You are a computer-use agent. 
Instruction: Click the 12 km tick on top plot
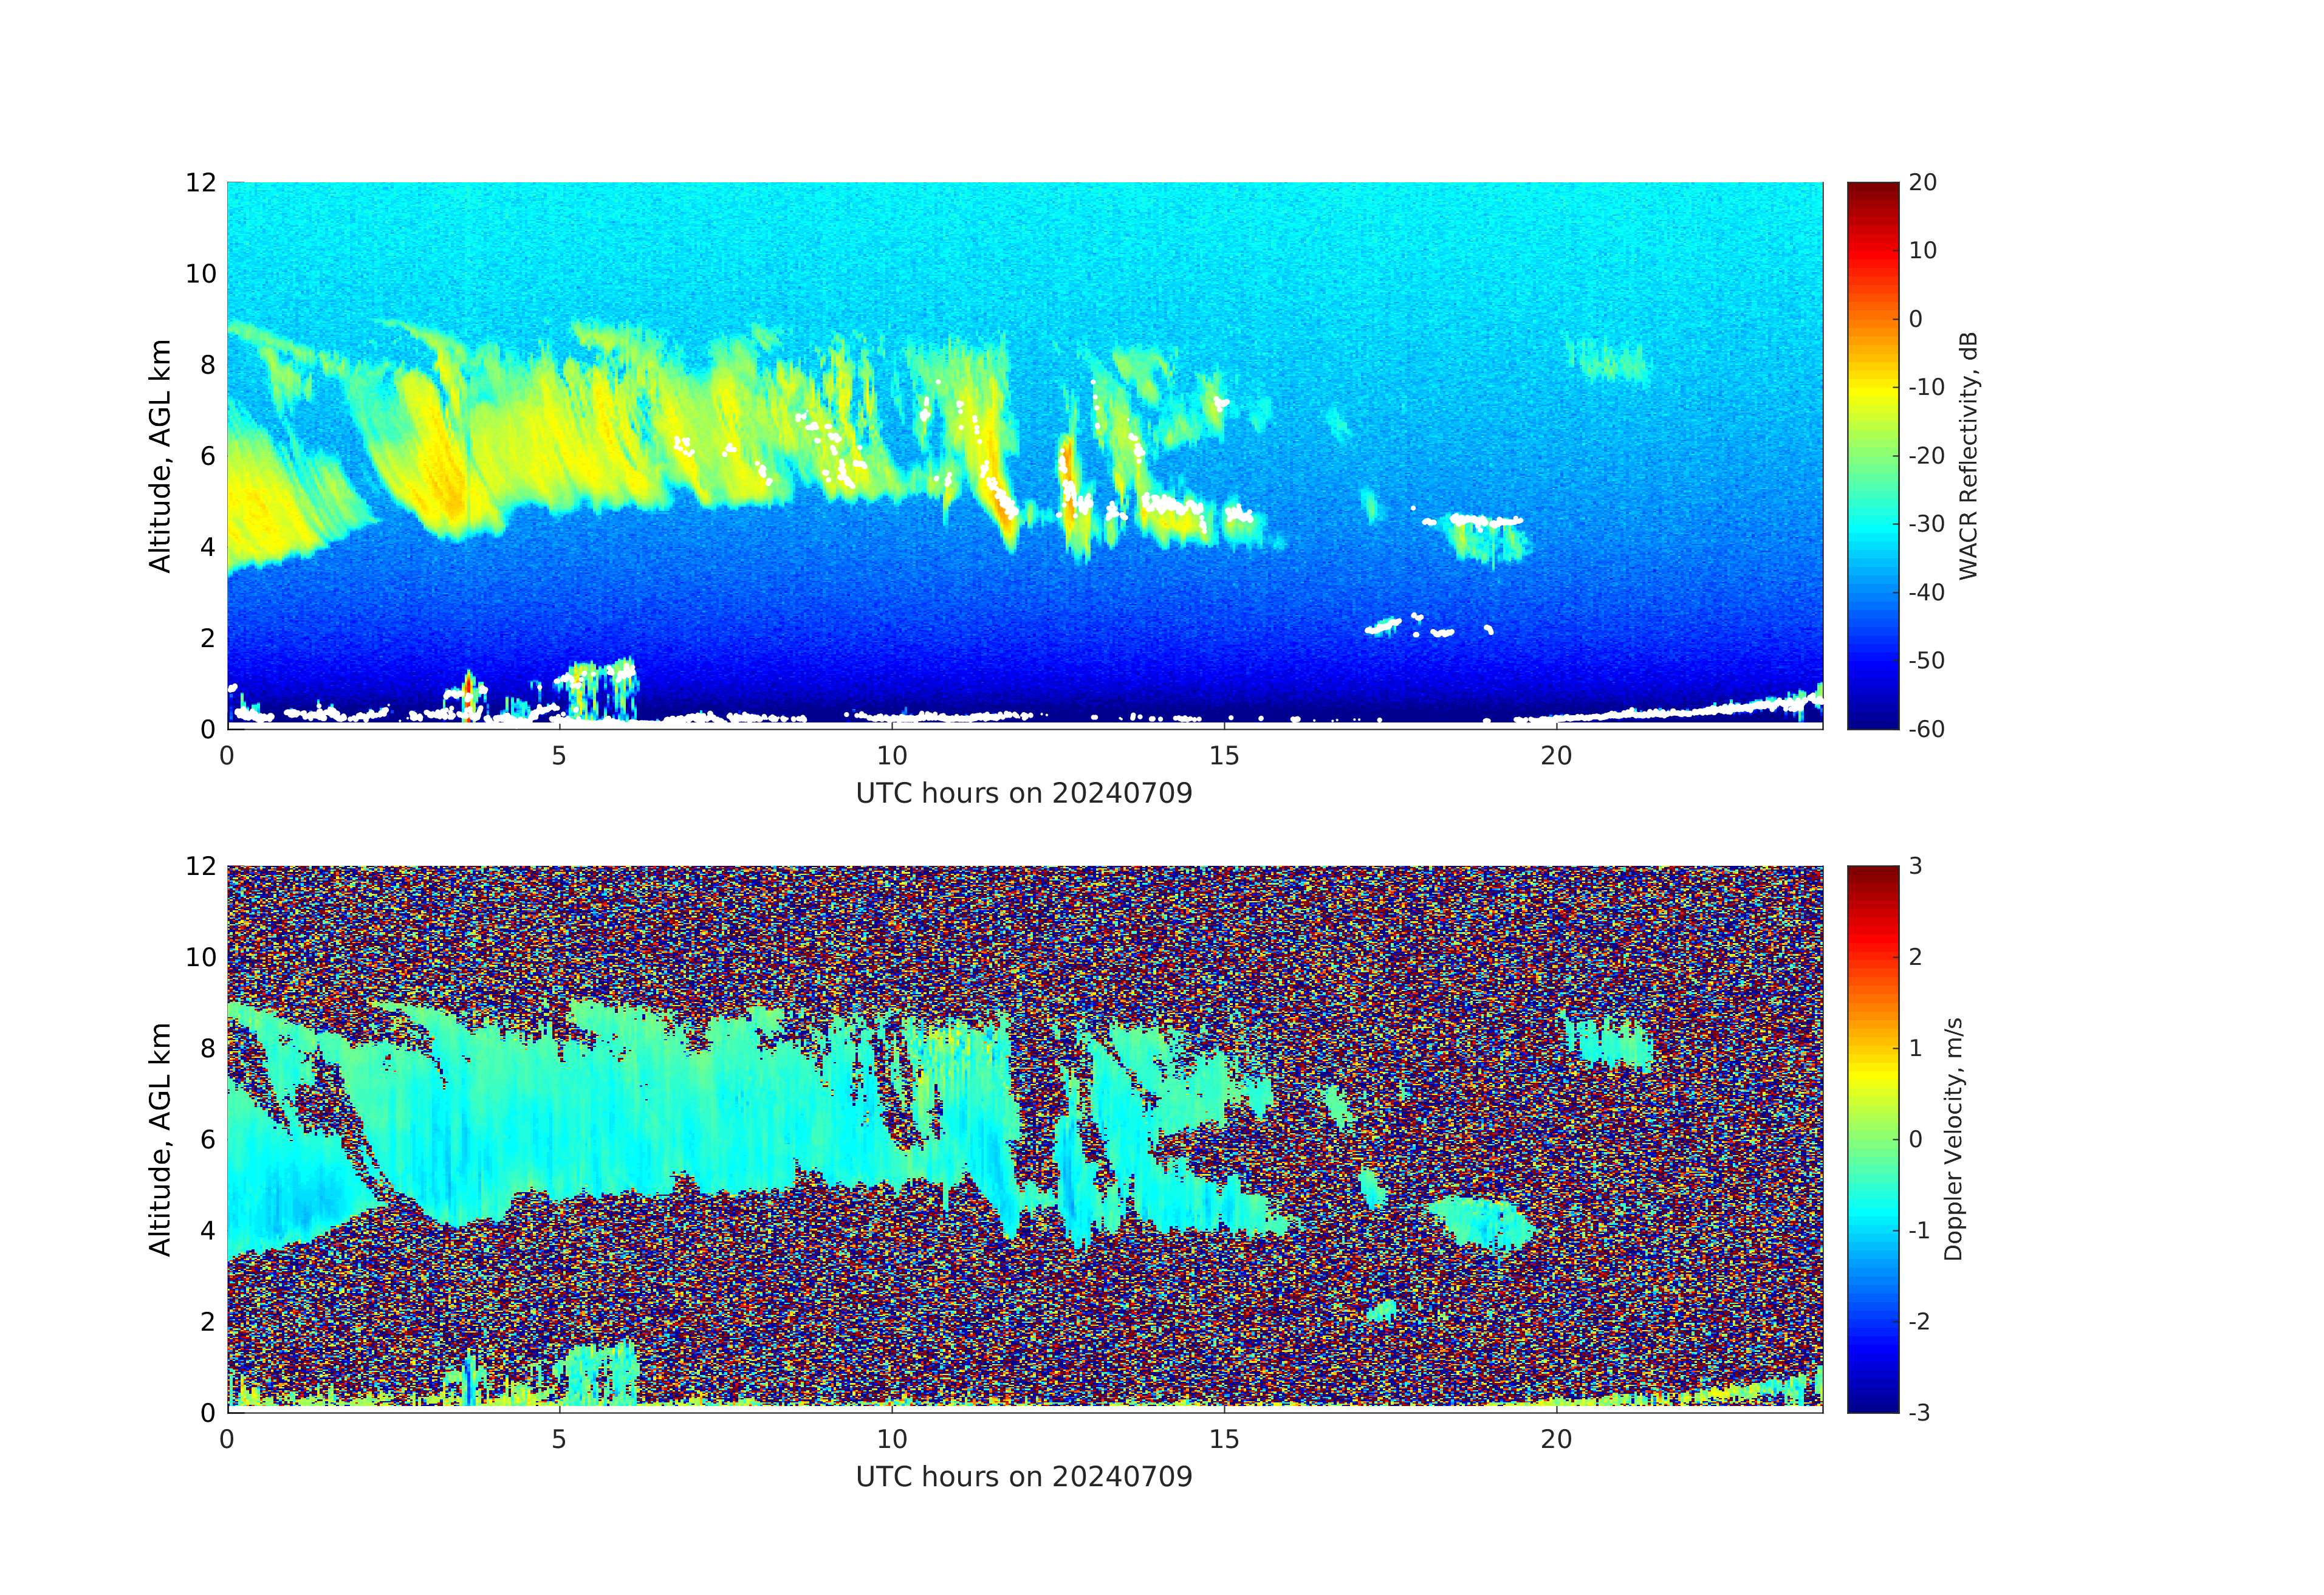coord(200,183)
